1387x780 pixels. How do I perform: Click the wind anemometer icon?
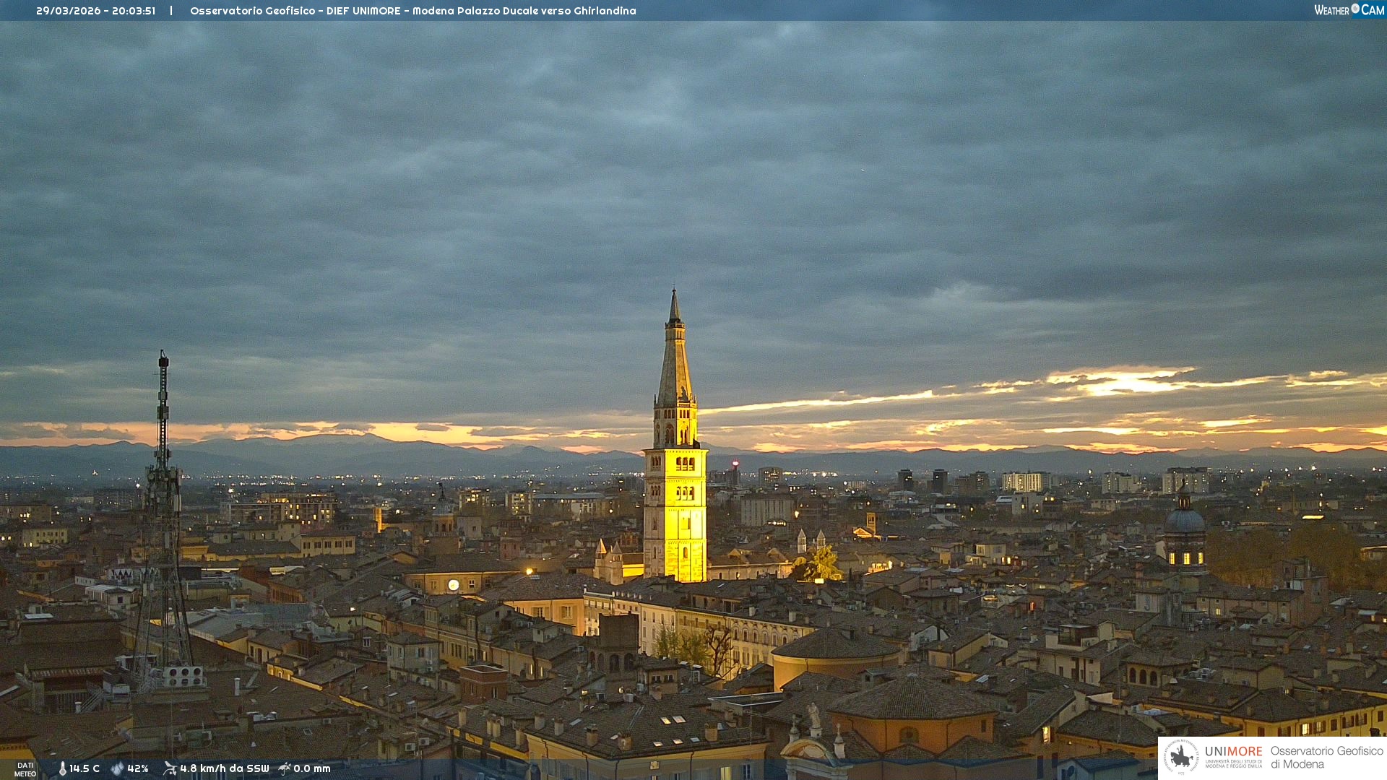[170, 769]
